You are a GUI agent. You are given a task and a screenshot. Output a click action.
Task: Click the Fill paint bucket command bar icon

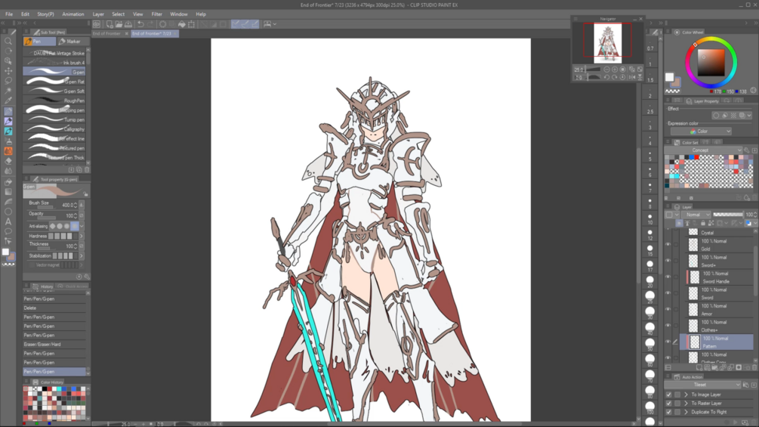[181, 23]
